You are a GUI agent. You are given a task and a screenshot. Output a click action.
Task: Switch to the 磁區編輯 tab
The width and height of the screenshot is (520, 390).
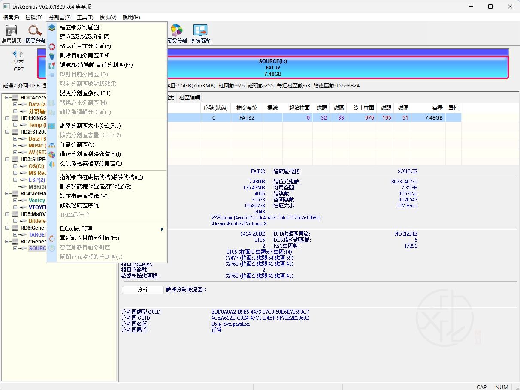point(190,98)
